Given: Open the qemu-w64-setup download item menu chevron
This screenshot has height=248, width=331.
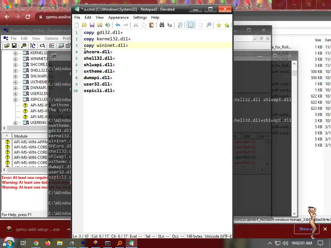Looking at the screenshot, I should click(69, 230).
